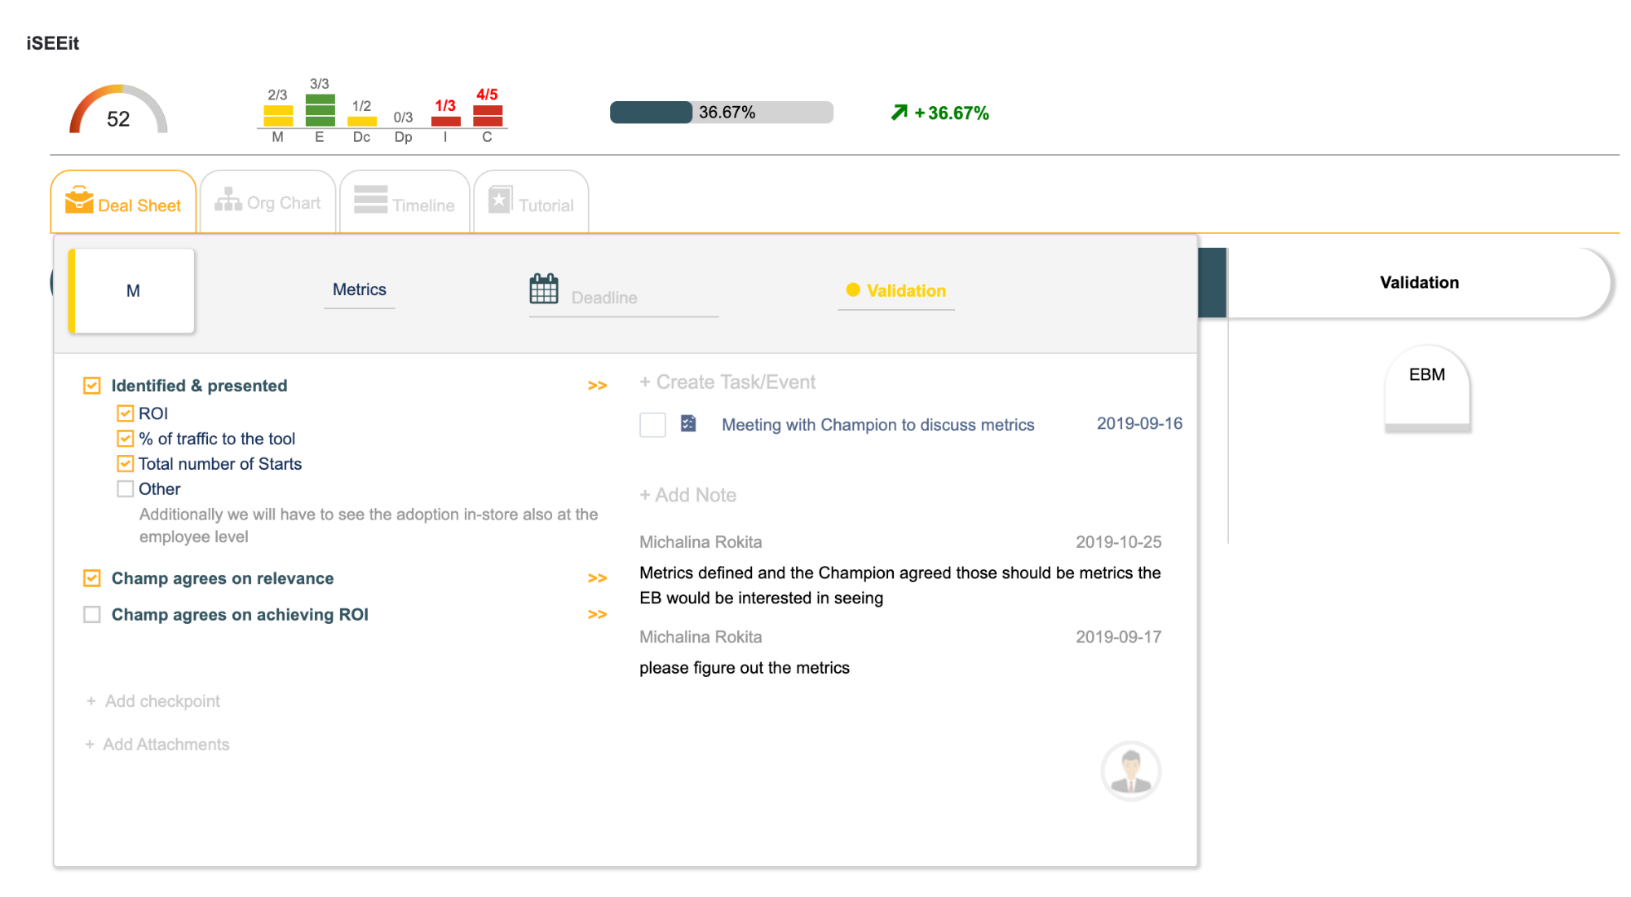The width and height of the screenshot is (1631, 897).
Task: Click the Org Chart hierarchy icon
Action: (228, 199)
